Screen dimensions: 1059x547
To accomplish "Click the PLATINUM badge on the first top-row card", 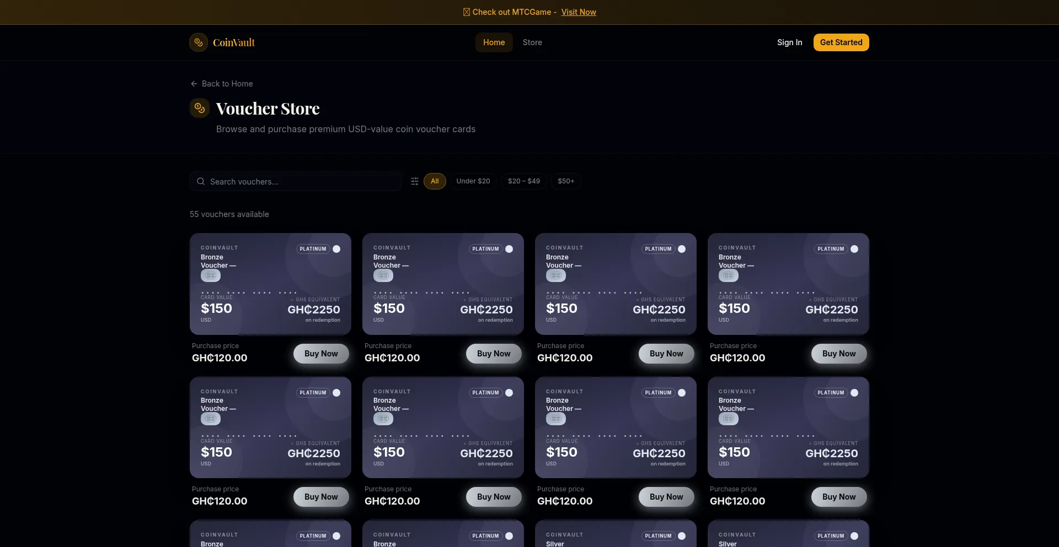I will pyautogui.click(x=313, y=249).
